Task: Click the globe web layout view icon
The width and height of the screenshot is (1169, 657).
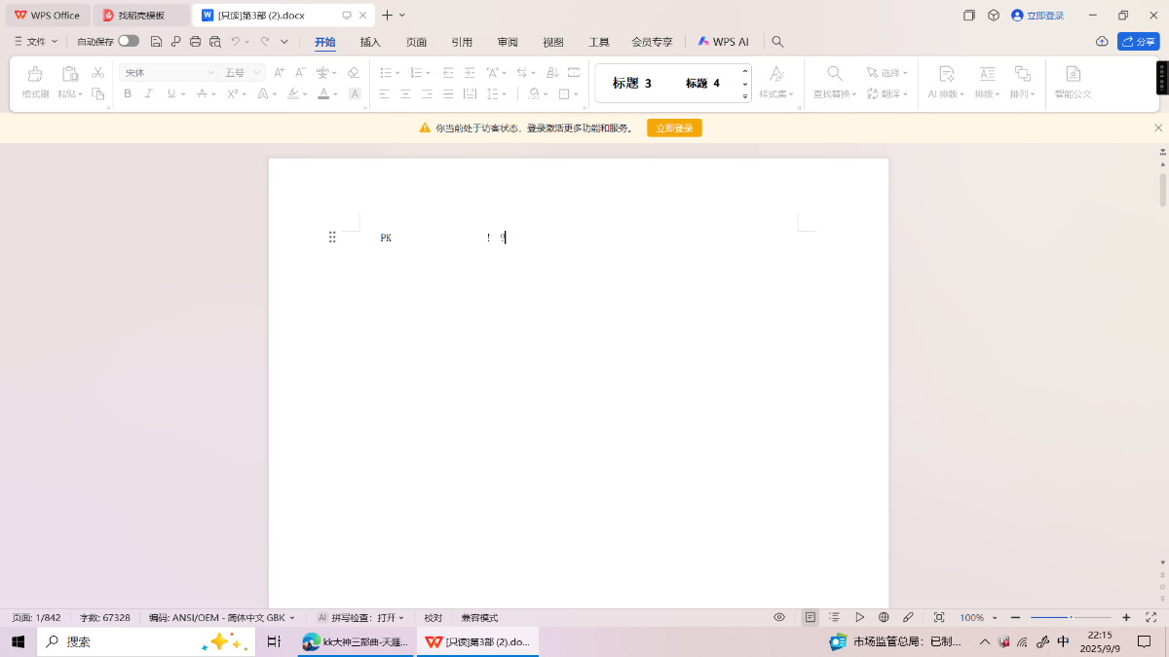Action: pos(884,617)
